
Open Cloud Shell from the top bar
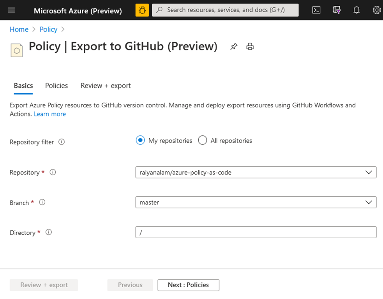tap(316, 10)
